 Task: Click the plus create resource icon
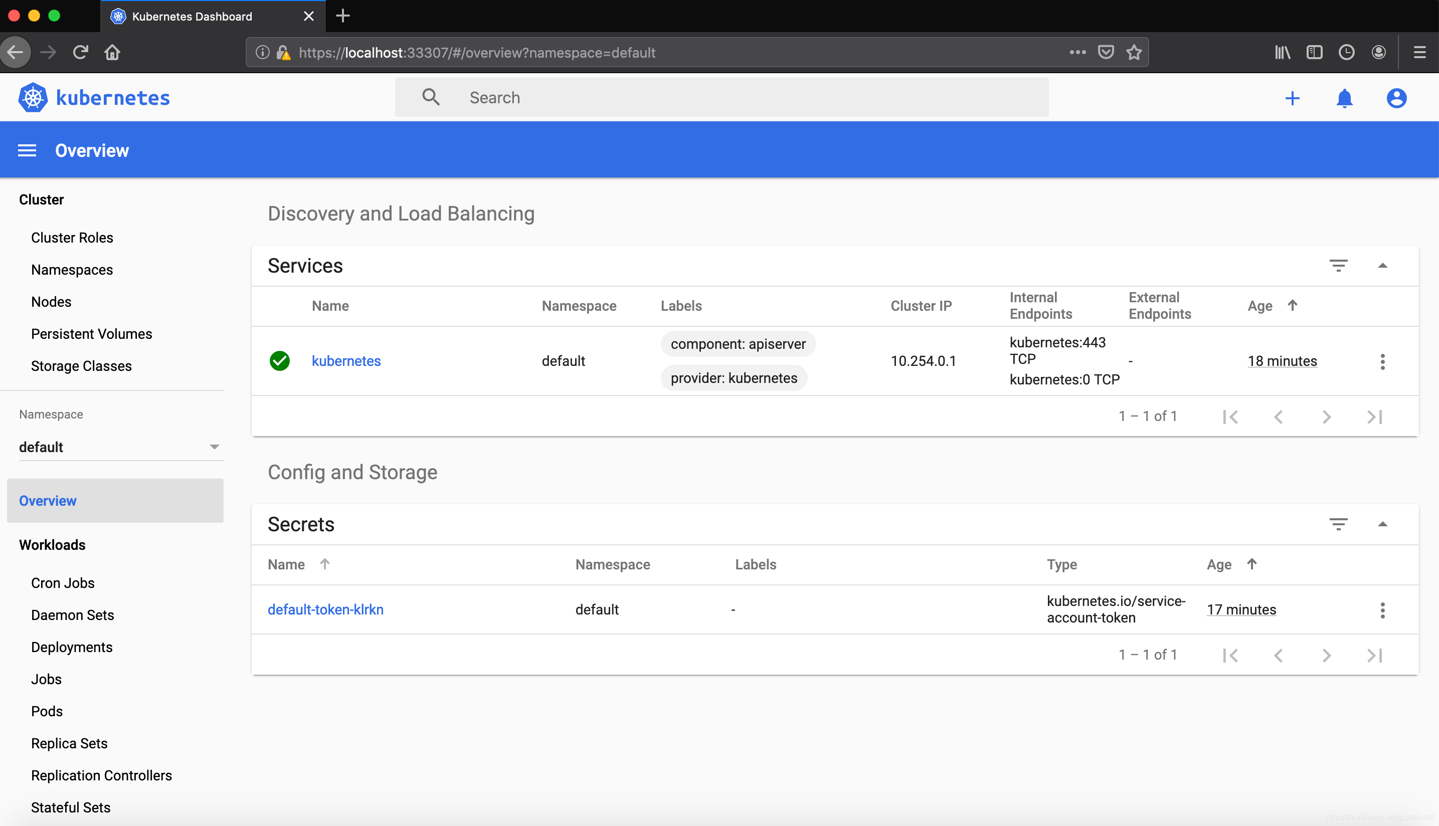coord(1292,98)
